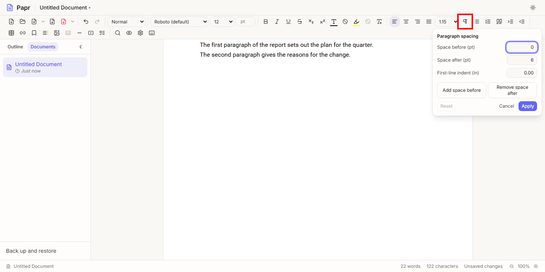Clear text formatting
Viewport: 545px width, 272px height.
[x=379, y=22]
